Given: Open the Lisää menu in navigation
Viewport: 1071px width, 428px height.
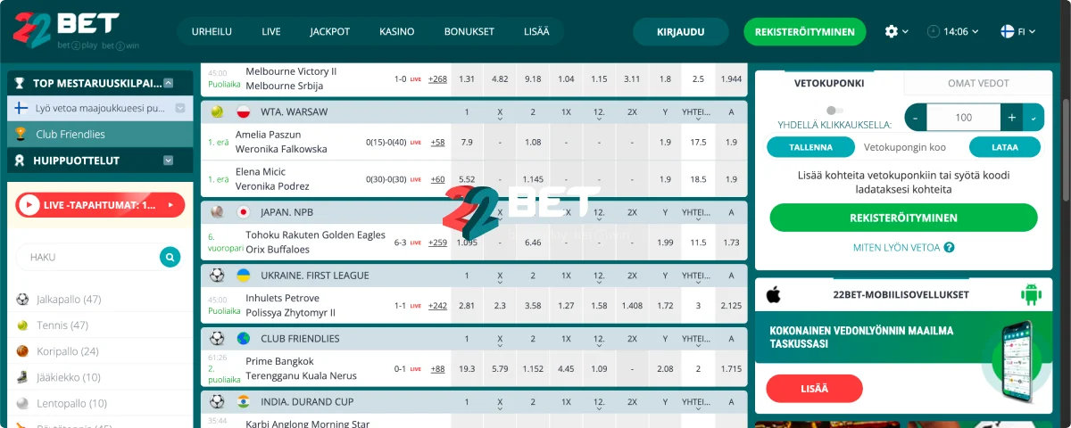Looking at the screenshot, I should (x=536, y=31).
